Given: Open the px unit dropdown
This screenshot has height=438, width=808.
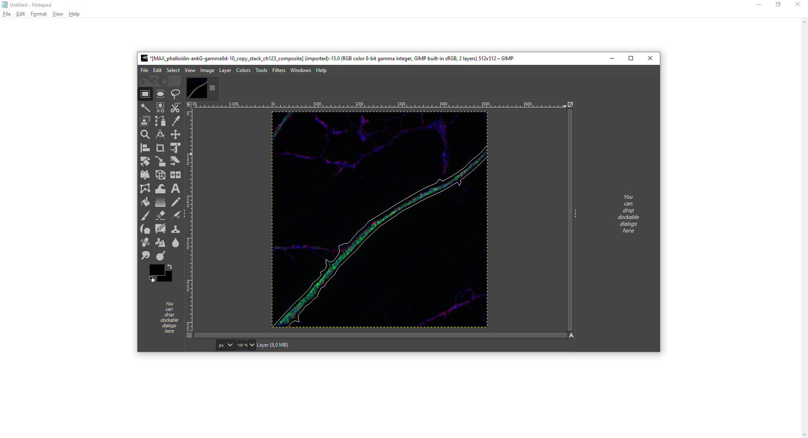Looking at the screenshot, I should click(x=226, y=345).
